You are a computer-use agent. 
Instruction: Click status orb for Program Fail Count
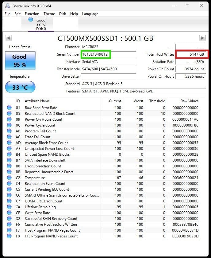[x=9, y=131]
